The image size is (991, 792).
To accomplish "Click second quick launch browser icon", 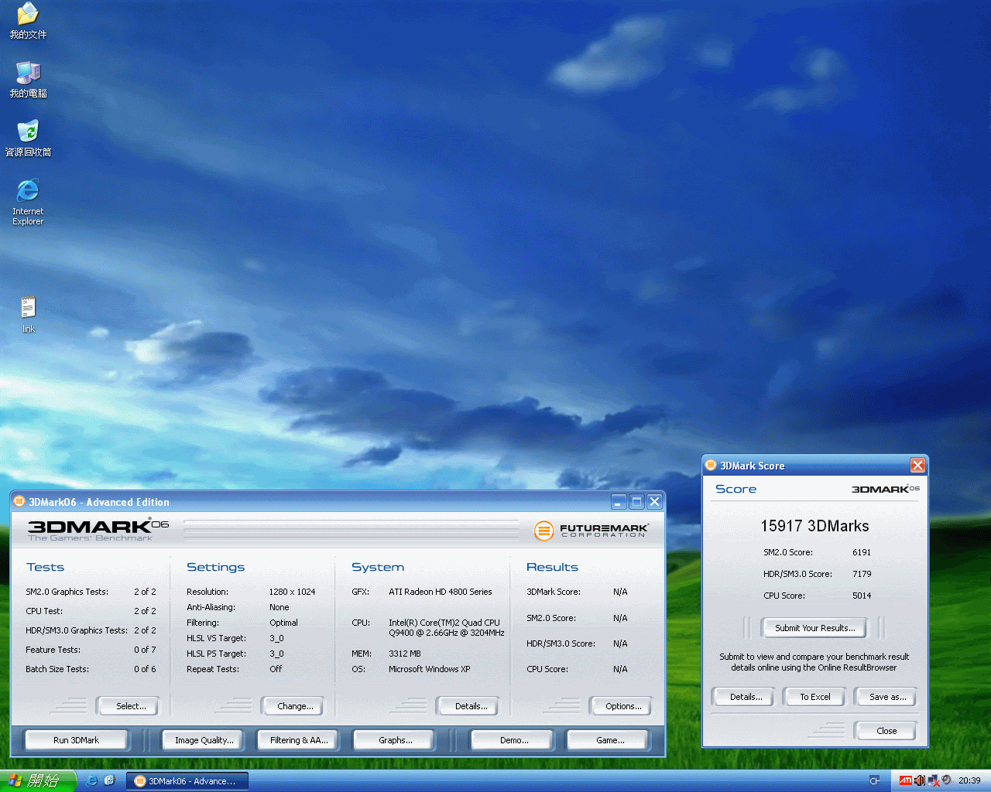I will pyautogui.click(x=109, y=780).
